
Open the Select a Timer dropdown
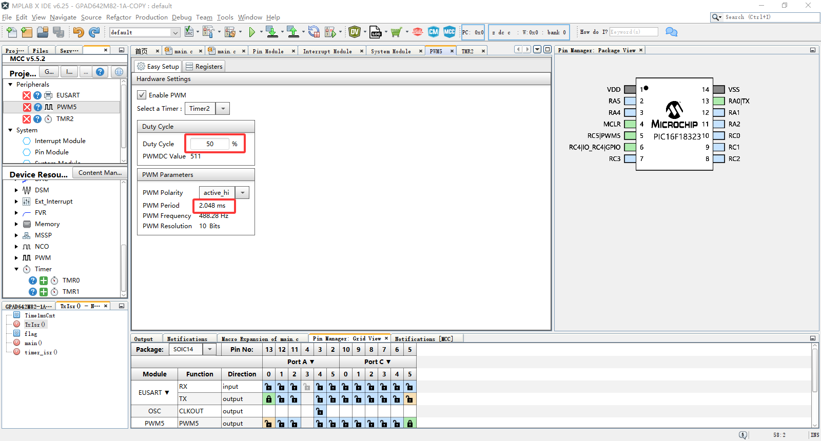(223, 109)
